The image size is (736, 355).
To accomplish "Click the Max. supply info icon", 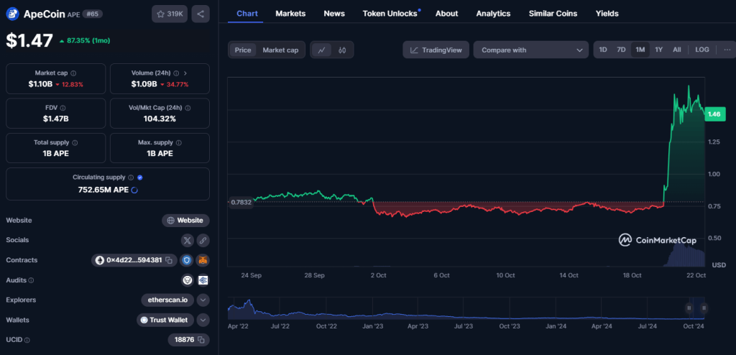I will [x=178, y=143].
